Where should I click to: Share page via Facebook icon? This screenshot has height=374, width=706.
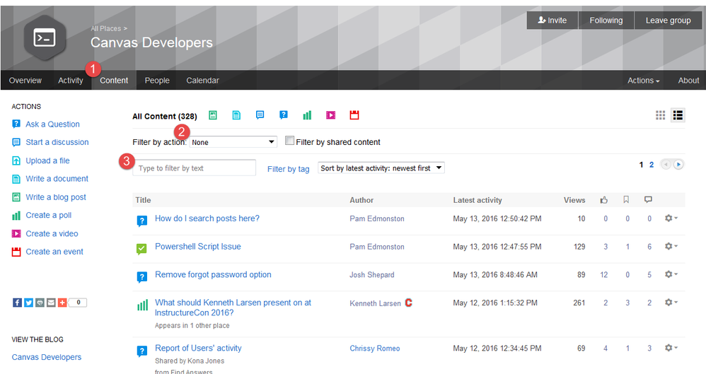[17, 303]
